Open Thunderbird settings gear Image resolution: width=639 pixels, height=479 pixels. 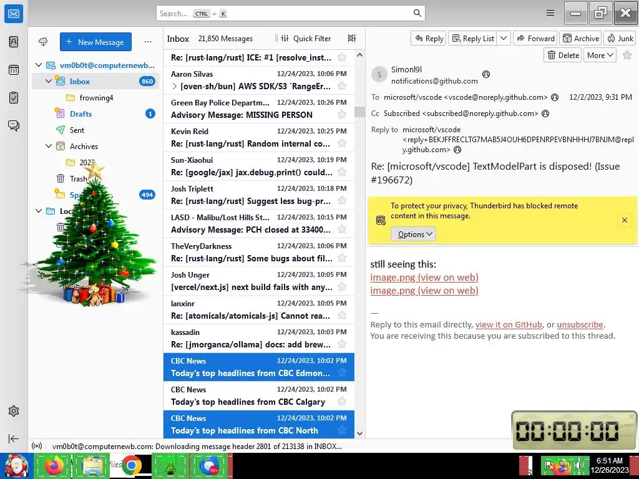pos(14,411)
